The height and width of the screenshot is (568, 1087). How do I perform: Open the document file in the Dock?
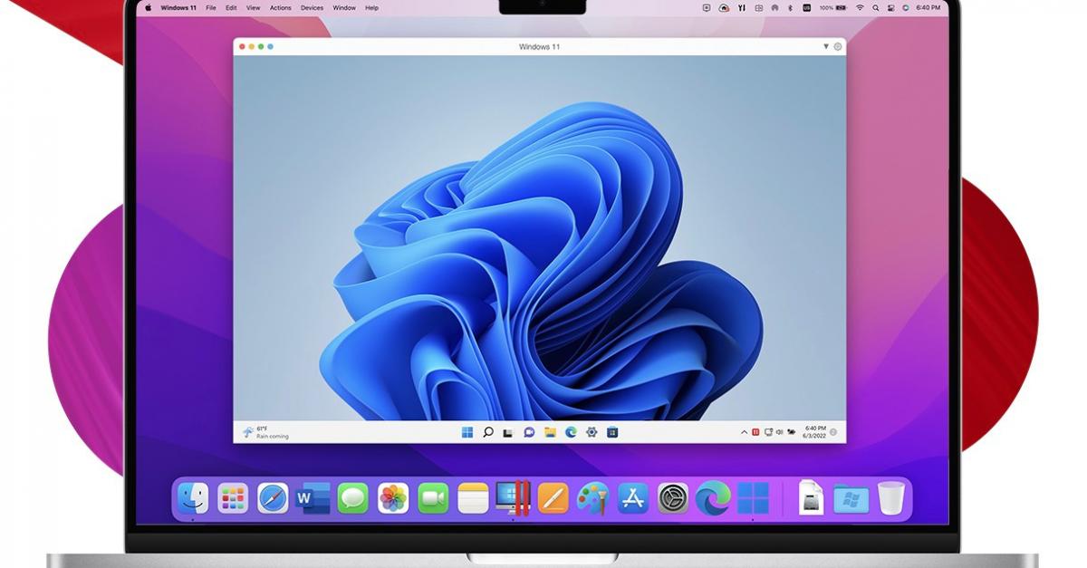(811, 497)
